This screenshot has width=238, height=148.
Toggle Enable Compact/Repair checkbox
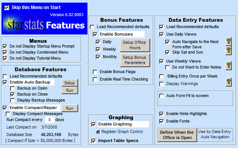(x=5, y=108)
